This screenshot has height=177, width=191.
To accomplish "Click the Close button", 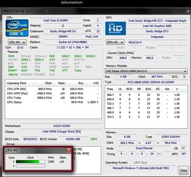I will click(x=183, y=170).
